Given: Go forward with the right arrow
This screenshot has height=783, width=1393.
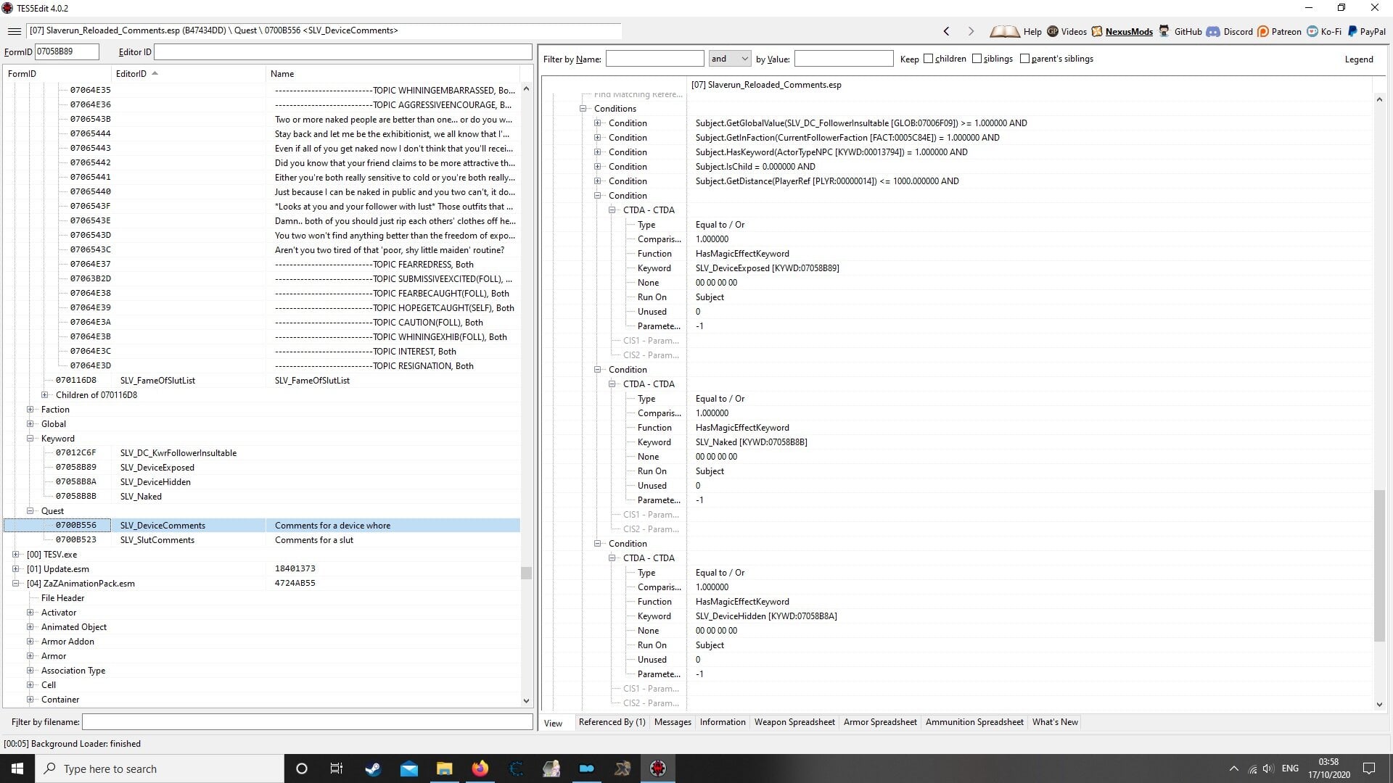Looking at the screenshot, I should 971,31.
